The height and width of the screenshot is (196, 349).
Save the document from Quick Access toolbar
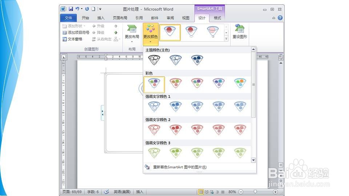pos(71,9)
